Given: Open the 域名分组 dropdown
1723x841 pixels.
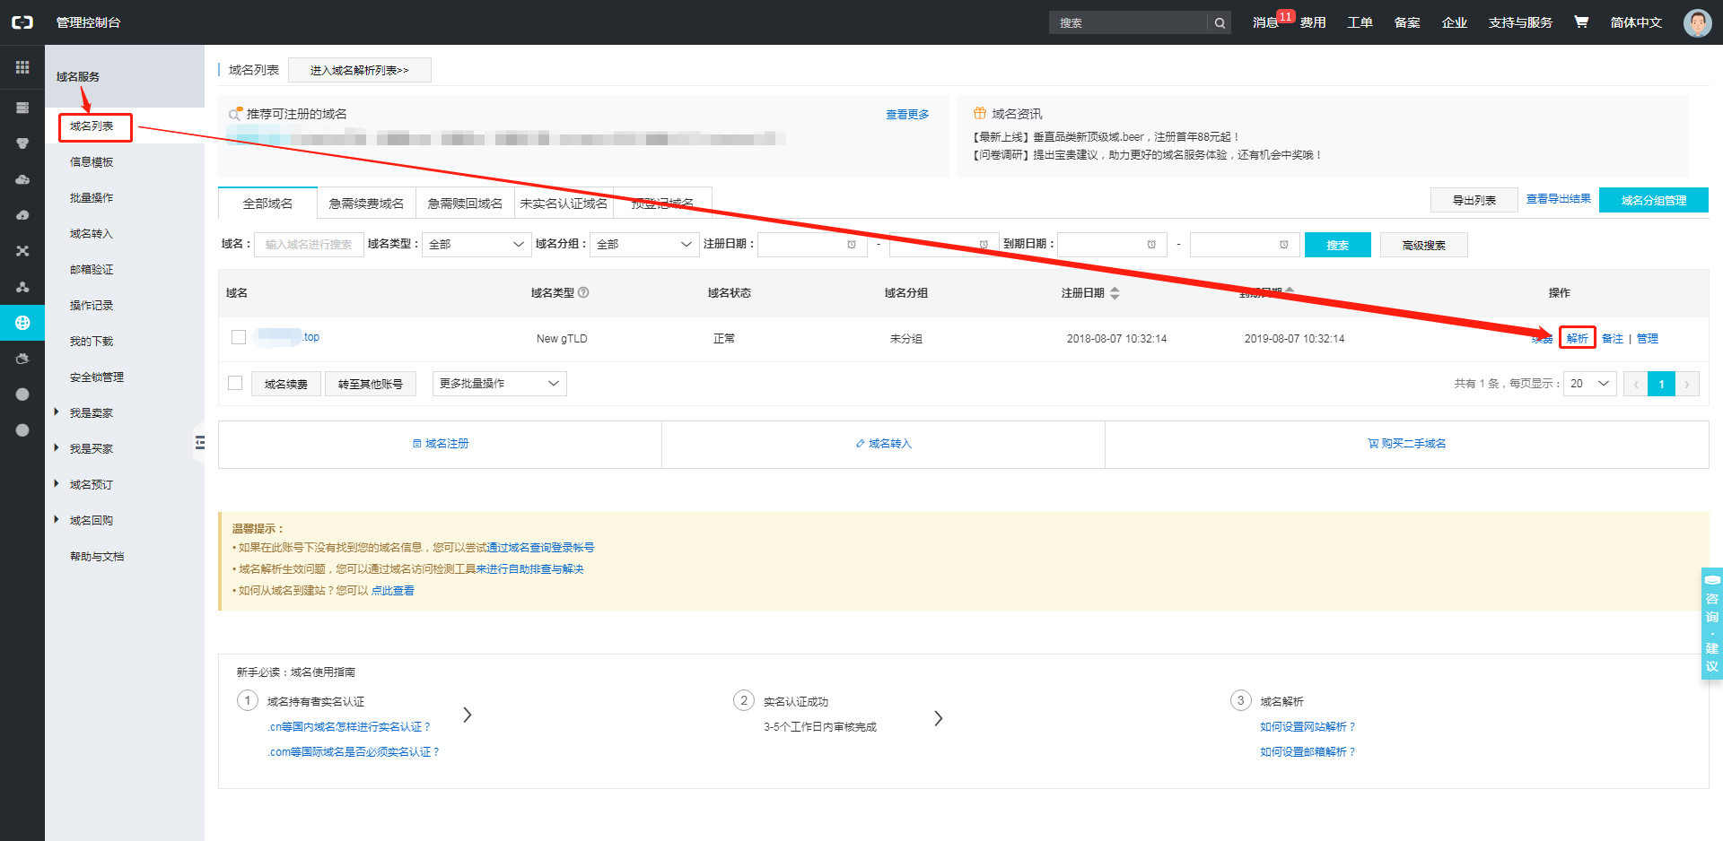Looking at the screenshot, I should pyautogui.click(x=643, y=244).
